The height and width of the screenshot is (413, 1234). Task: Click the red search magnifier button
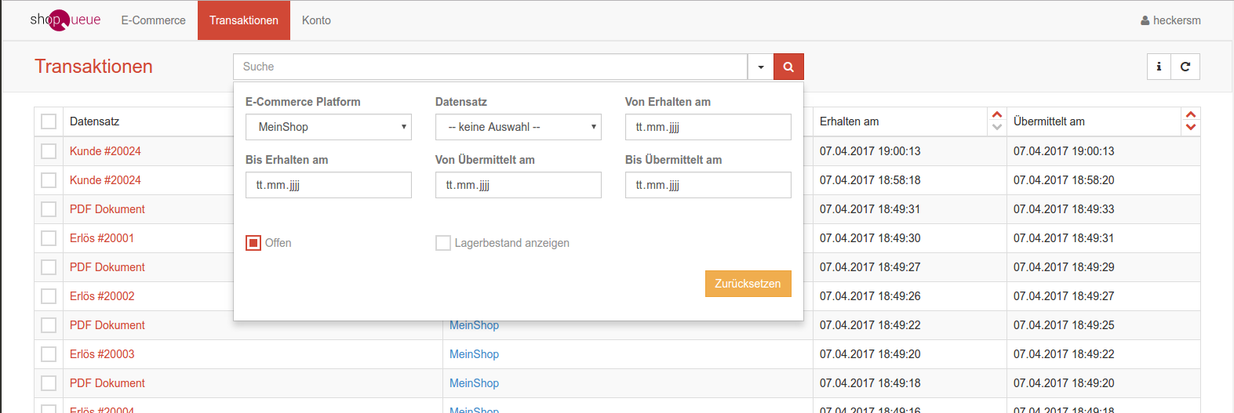click(x=788, y=67)
